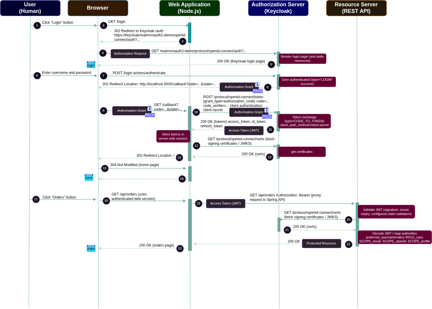This screenshot has height=309, width=432.
Task: Select the Authorization Server (Keycloak) header
Action: click(278, 8)
